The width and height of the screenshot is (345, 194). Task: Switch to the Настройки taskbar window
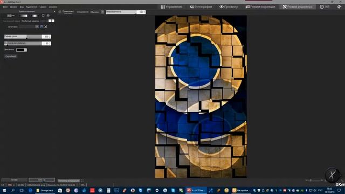[241, 190]
